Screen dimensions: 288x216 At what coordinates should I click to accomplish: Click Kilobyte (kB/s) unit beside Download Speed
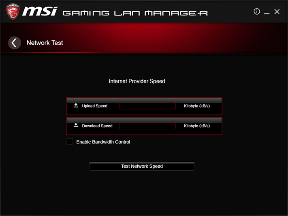(x=197, y=126)
